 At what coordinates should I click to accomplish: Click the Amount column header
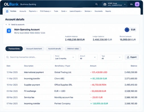tap(93, 66)
